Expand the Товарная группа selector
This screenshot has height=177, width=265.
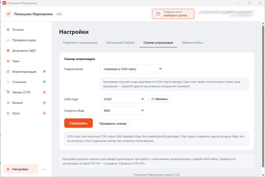173,14
